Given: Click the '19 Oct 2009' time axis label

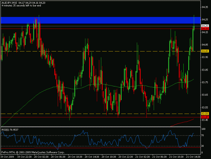Looking at the screenshot, I should click(7, 157).
